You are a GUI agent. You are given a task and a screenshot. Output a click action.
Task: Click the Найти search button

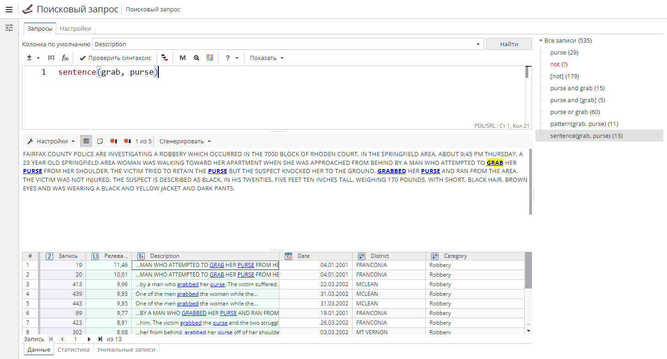[509, 44]
